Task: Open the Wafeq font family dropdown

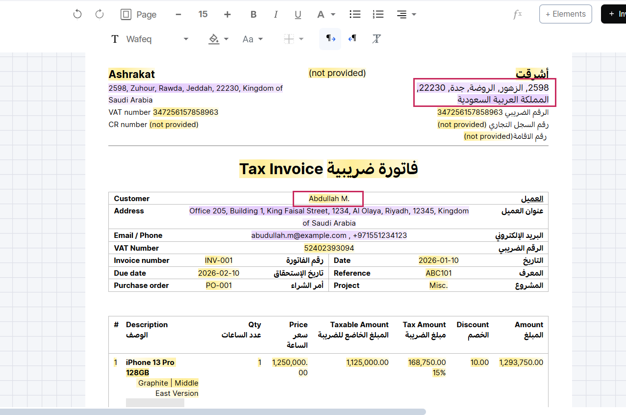Action: click(x=157, y=39)
